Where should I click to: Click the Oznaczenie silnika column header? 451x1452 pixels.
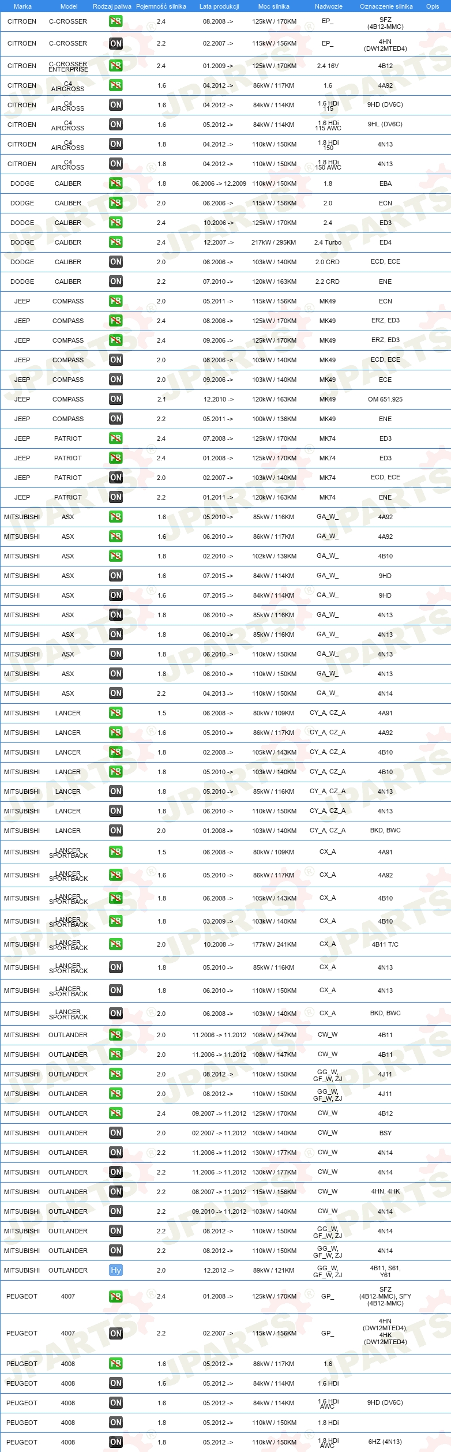pos(386,6)
